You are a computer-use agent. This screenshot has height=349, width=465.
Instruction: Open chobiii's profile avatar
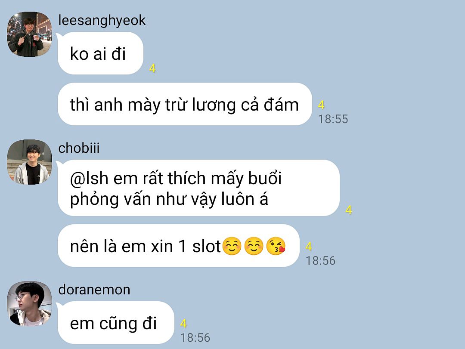tap(29, 162)
